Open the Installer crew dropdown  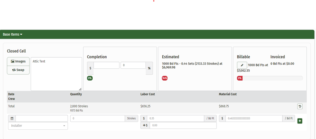(38, 126)
